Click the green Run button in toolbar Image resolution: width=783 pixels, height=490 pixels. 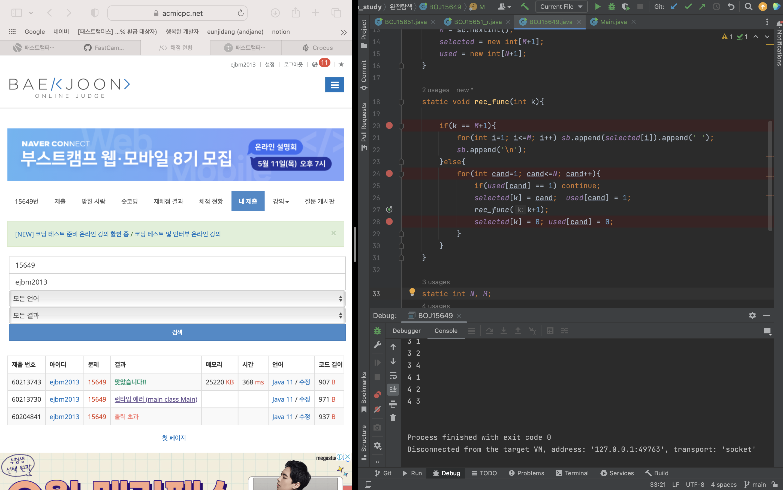click(597, 7)
